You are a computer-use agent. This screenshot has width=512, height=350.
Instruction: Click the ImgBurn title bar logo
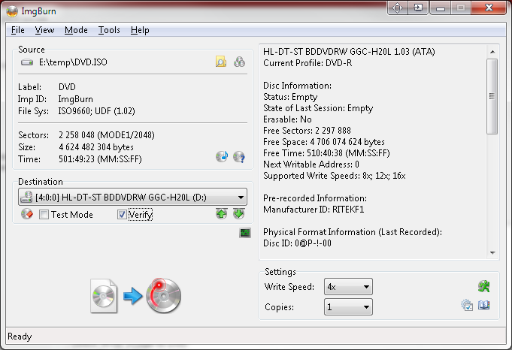pyautogui.click(x=12, y=11)
